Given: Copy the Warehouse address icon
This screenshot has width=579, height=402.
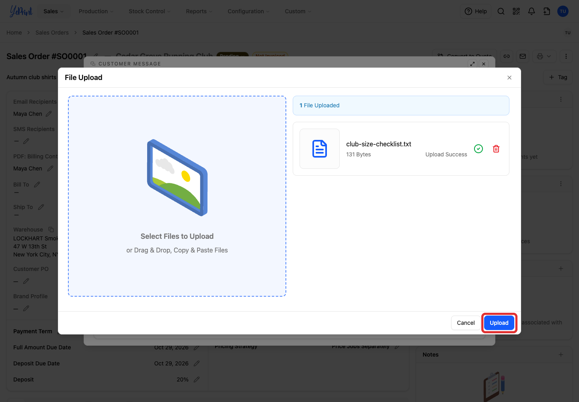Looking at the screenshot, I should (x=51, y=230).
